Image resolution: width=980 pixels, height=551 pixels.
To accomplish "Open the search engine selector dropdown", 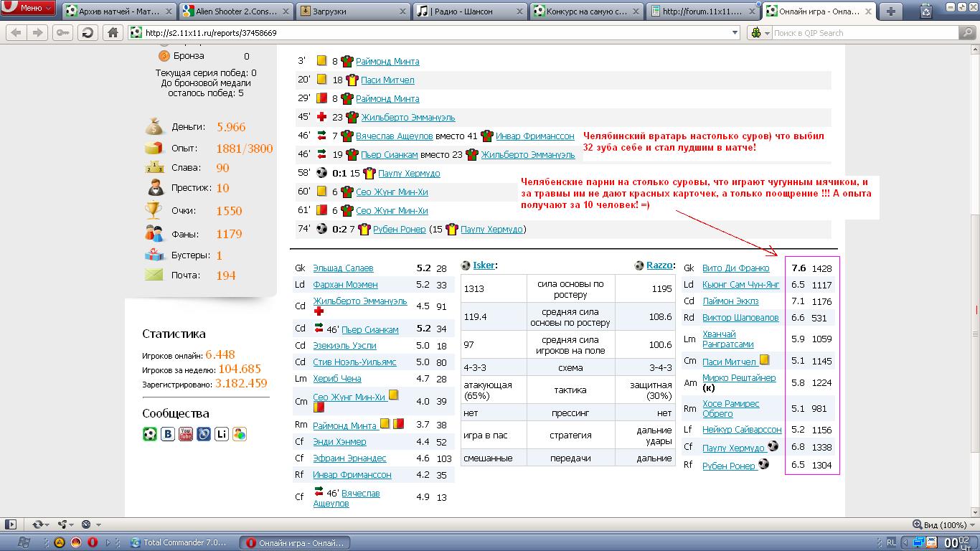I will point(759,33).
